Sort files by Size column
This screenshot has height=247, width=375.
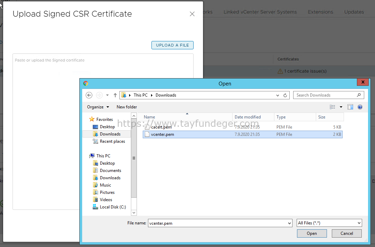pyautogui.click(x=330, y=117)
